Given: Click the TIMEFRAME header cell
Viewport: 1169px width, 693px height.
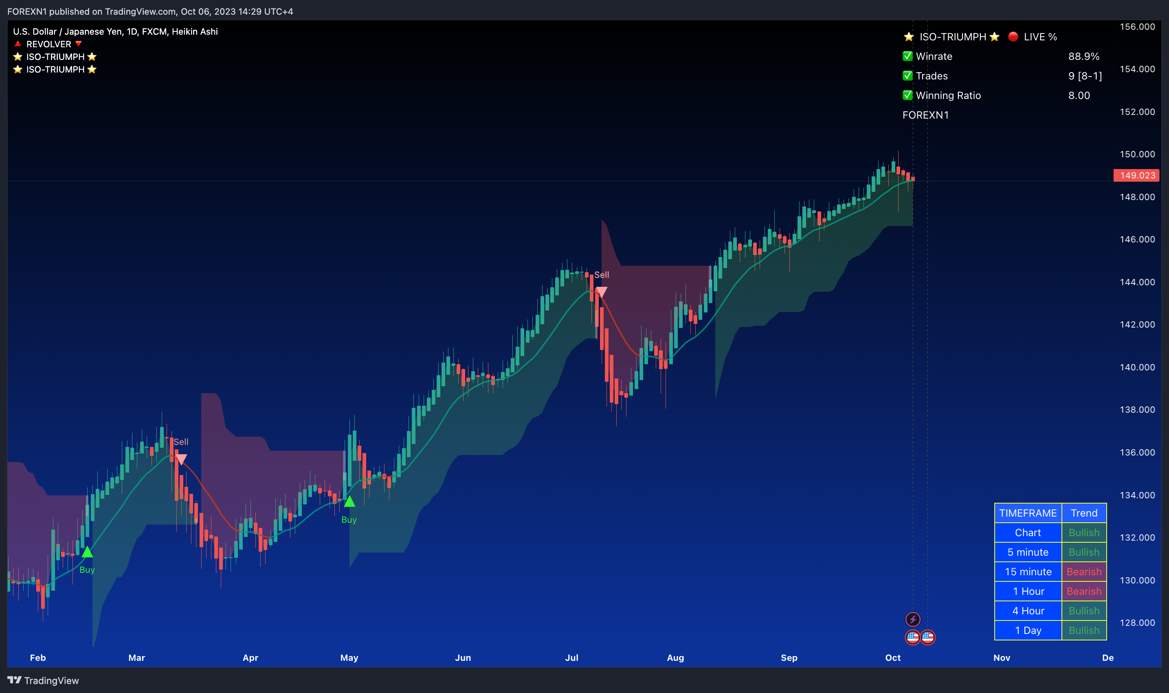Looking at the screenshot, I should [1028, 513].
